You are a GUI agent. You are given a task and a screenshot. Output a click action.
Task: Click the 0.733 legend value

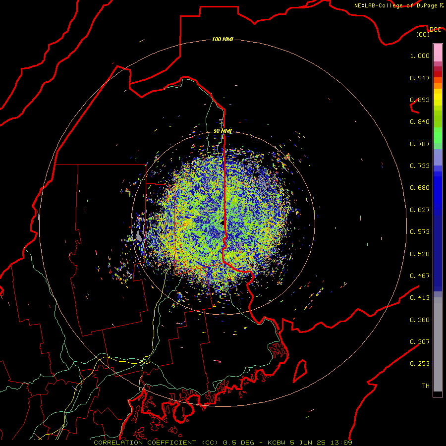click(x=420, y=166)
